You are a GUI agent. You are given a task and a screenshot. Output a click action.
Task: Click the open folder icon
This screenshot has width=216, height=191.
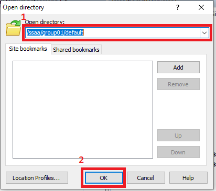pos(14,28)
